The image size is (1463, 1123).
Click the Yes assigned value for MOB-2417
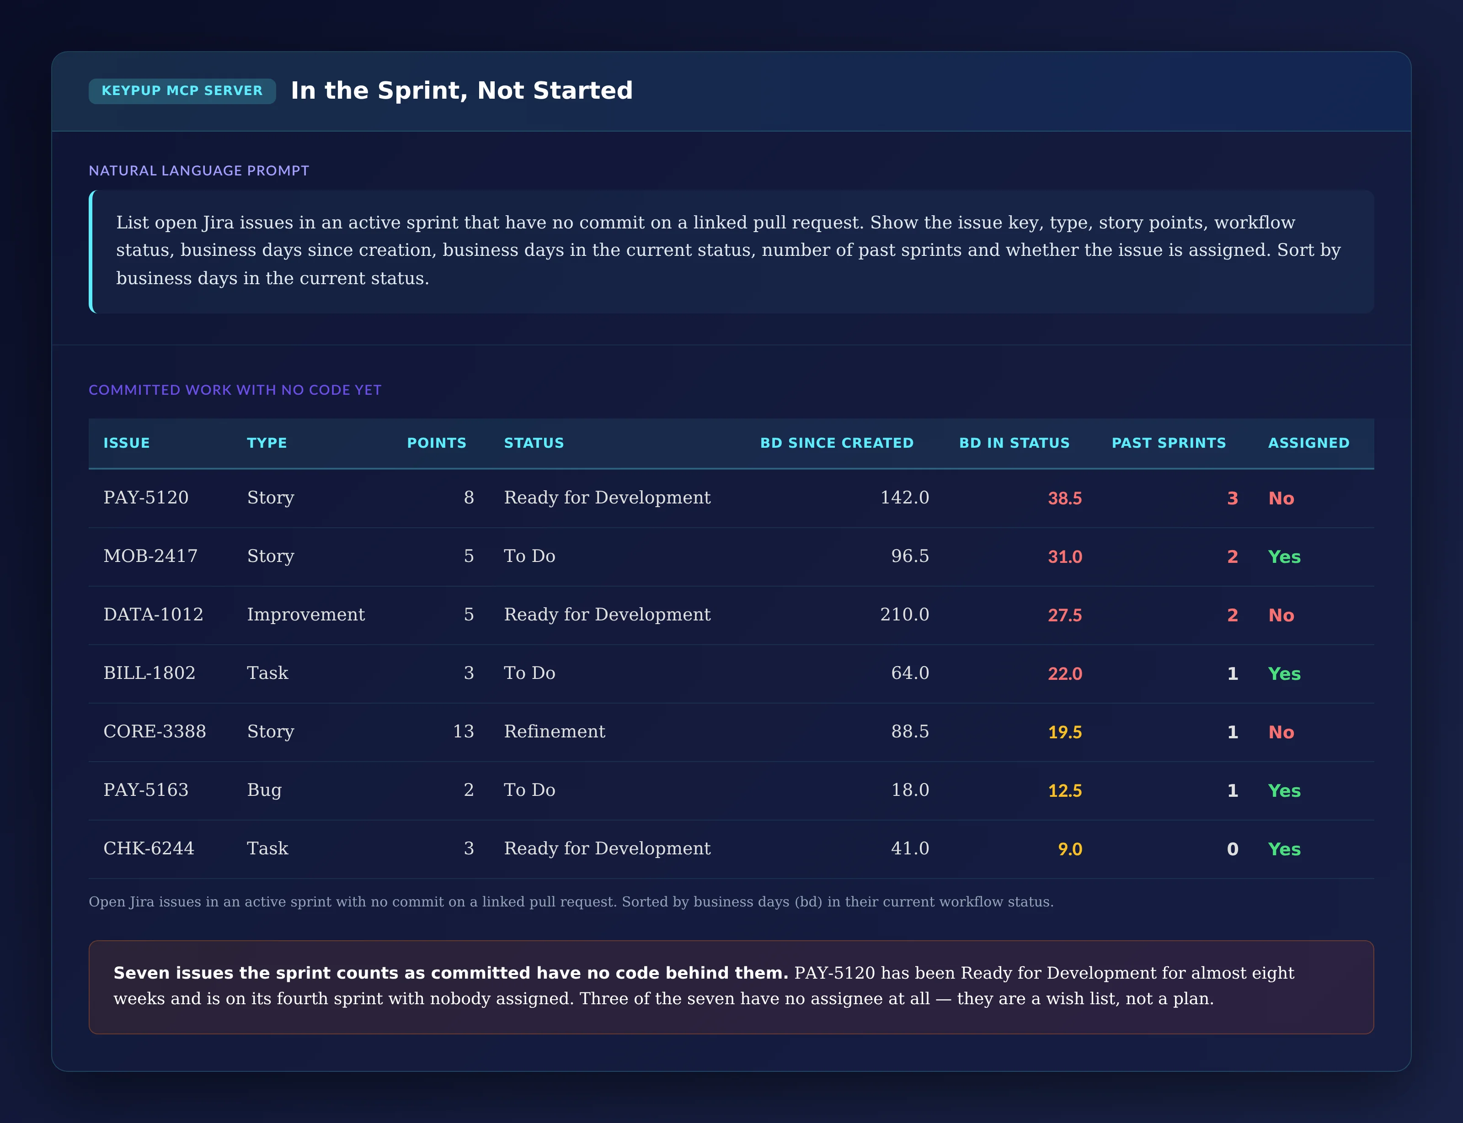pos(1284,557)
